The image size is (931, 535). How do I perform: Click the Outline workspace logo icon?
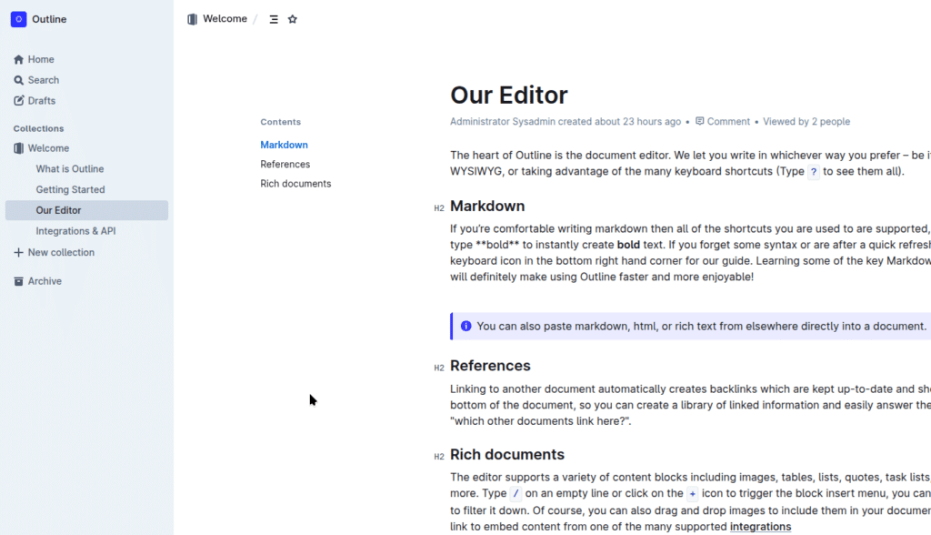point(18,19)
